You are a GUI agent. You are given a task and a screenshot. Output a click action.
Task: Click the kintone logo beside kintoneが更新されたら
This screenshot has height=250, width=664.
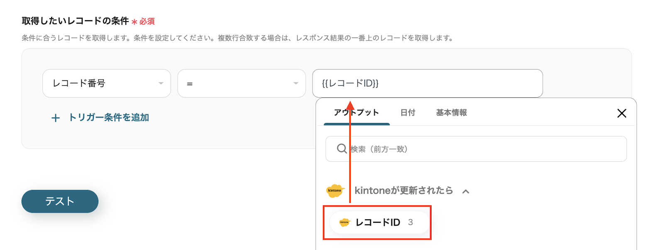coord(335,190)
